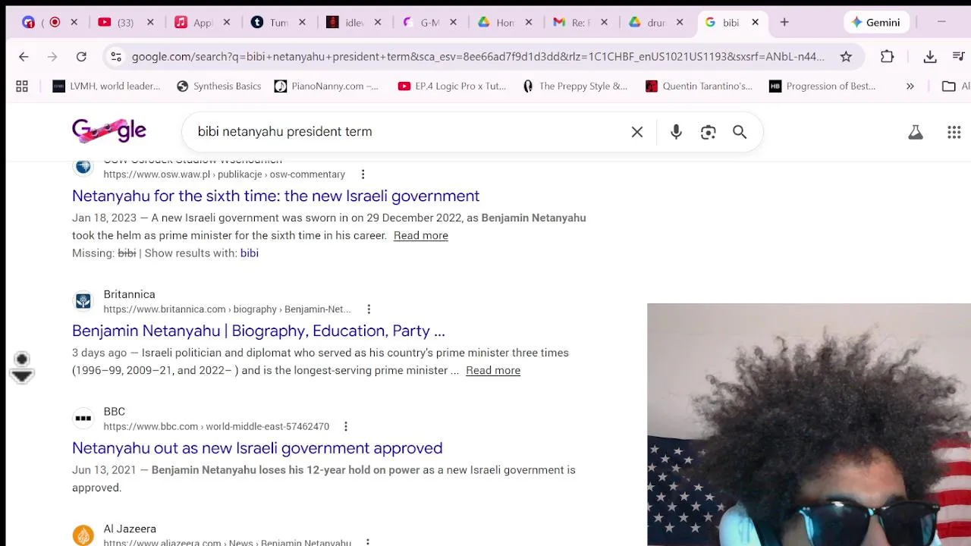Open Progression of Best bookmark
This screenshot has width=971, height=546.
(822, 86)
